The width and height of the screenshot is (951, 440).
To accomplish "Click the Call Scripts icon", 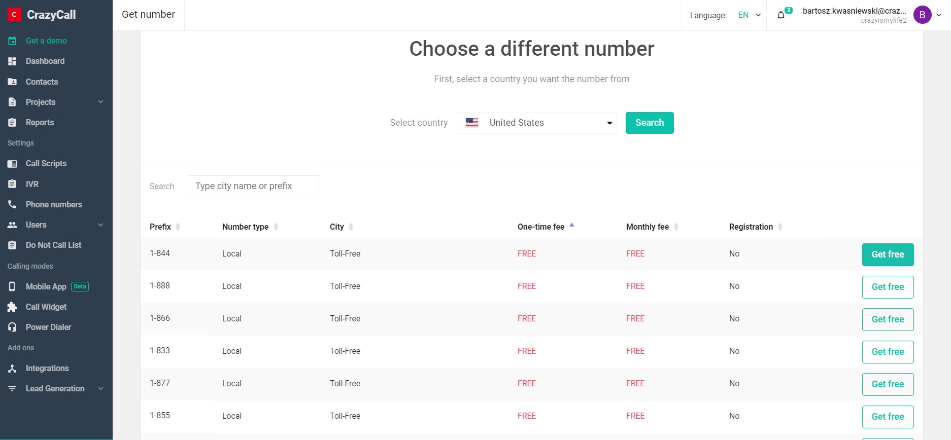I will pos(12,164).
